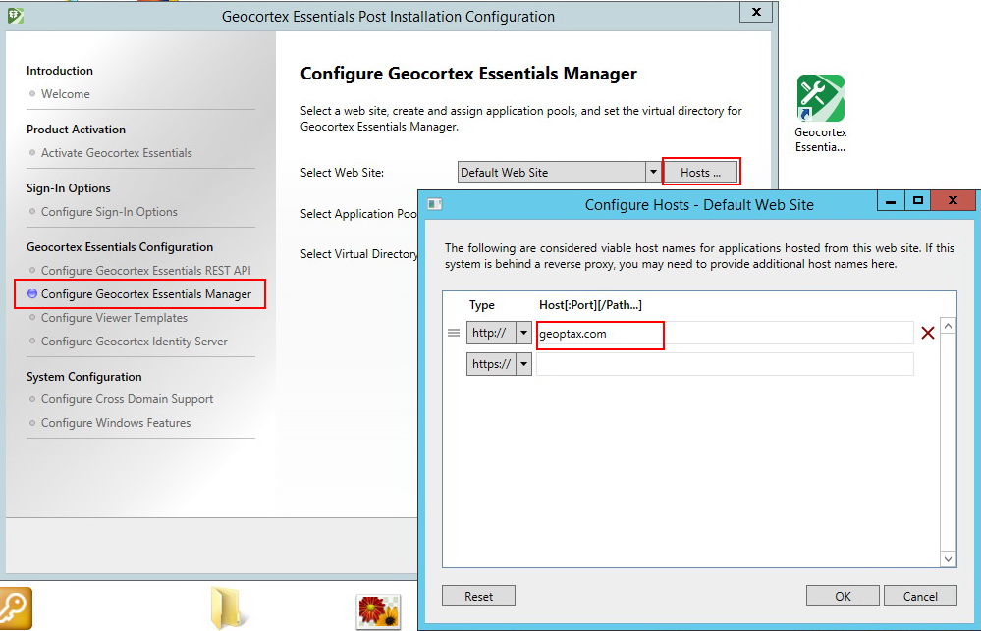The height and width of the screenshot is (631, 981).
Task: Click the geoptax.com host input field
Action: (725, 334)
